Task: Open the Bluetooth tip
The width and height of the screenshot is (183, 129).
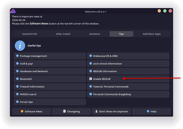Action: (x=50, y=79)
